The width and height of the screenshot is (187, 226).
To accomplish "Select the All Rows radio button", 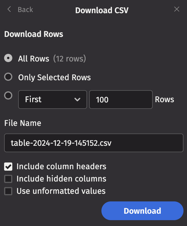I will pyautogui.click(x=8, y=58).
